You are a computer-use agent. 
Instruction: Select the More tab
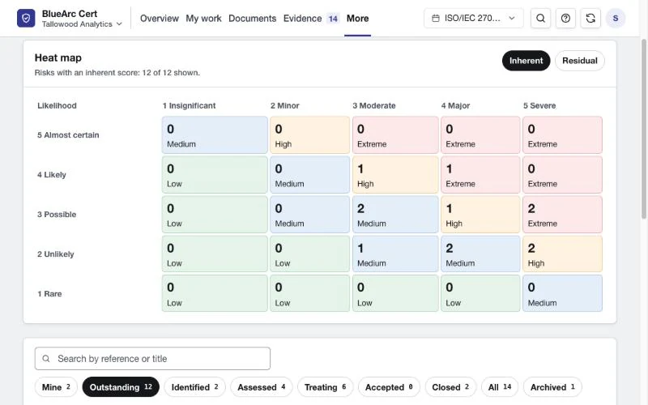click(357, 18)
